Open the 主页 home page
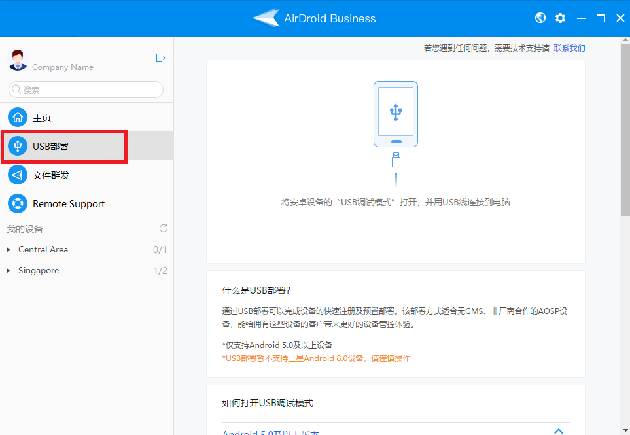The image size is (630, 435). click(87, 117)
